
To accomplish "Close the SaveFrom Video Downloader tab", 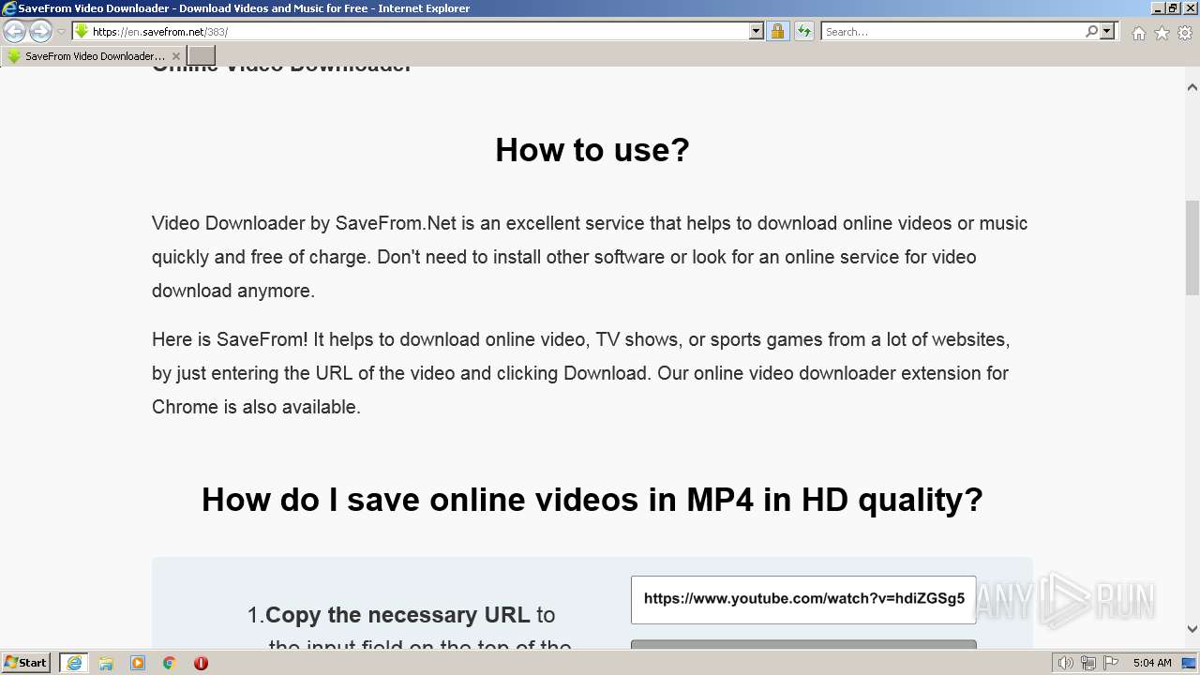I will 175,56.
